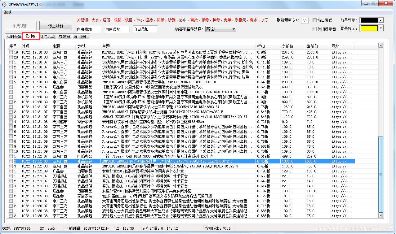Toggle the checkbox of the highlighted 12:22:08 row
Screen dimensions: 396x234
(x=11, y=161)
